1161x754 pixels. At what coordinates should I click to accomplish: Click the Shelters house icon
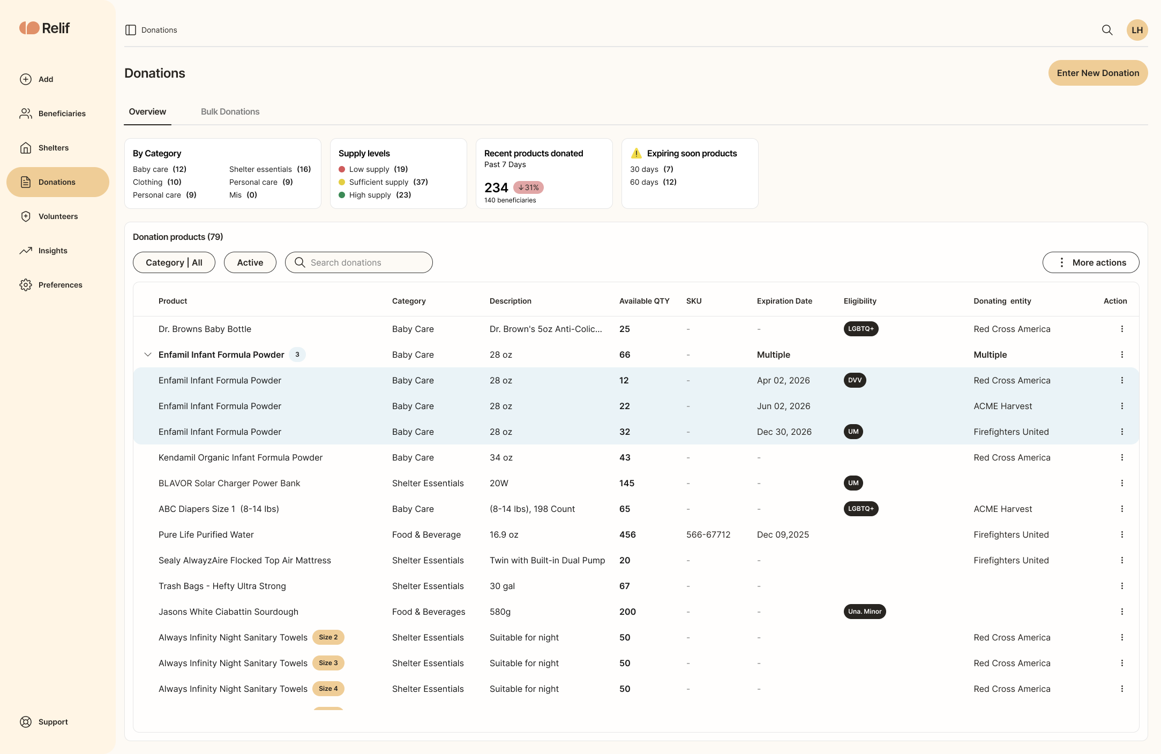click(x=26, y=148)
